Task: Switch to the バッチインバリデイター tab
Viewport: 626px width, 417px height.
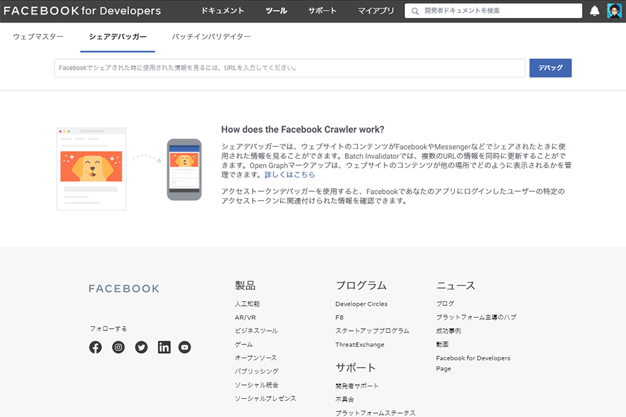Action: point(211,37)
